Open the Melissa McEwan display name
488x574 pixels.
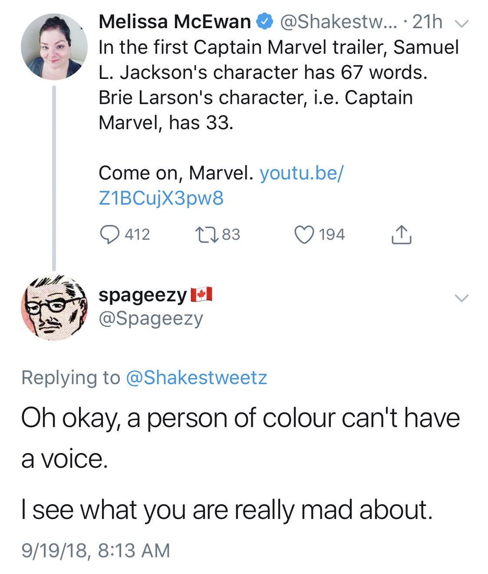coord(175,22)
